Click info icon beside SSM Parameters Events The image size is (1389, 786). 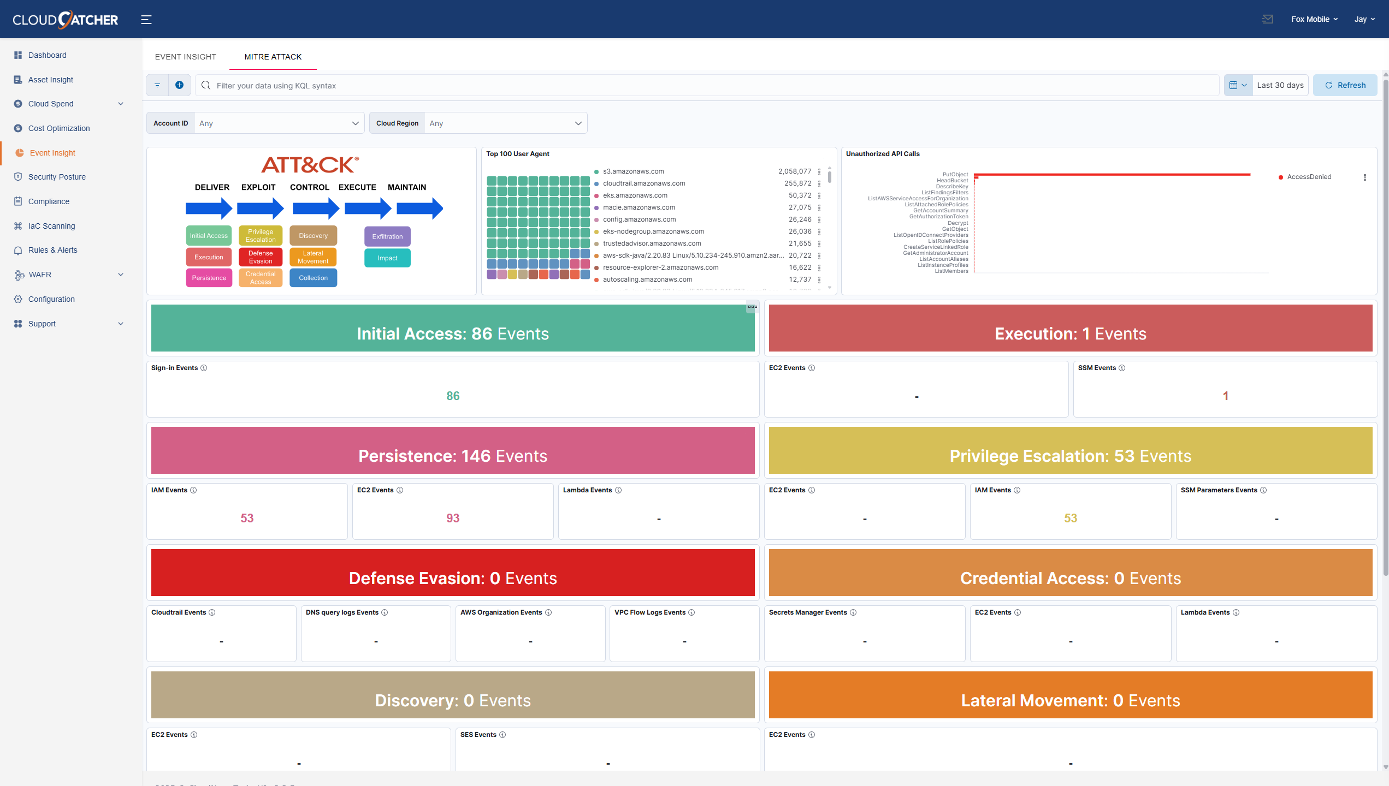[x=1263, y=490]
